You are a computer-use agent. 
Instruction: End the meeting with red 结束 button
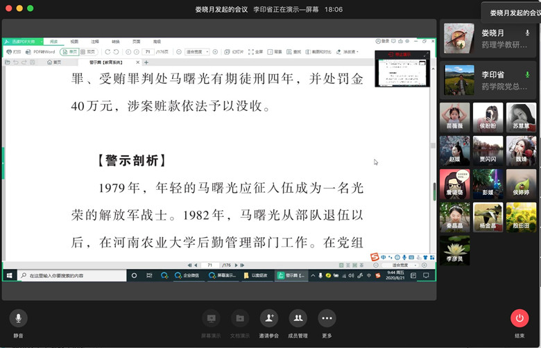[519, 318]
